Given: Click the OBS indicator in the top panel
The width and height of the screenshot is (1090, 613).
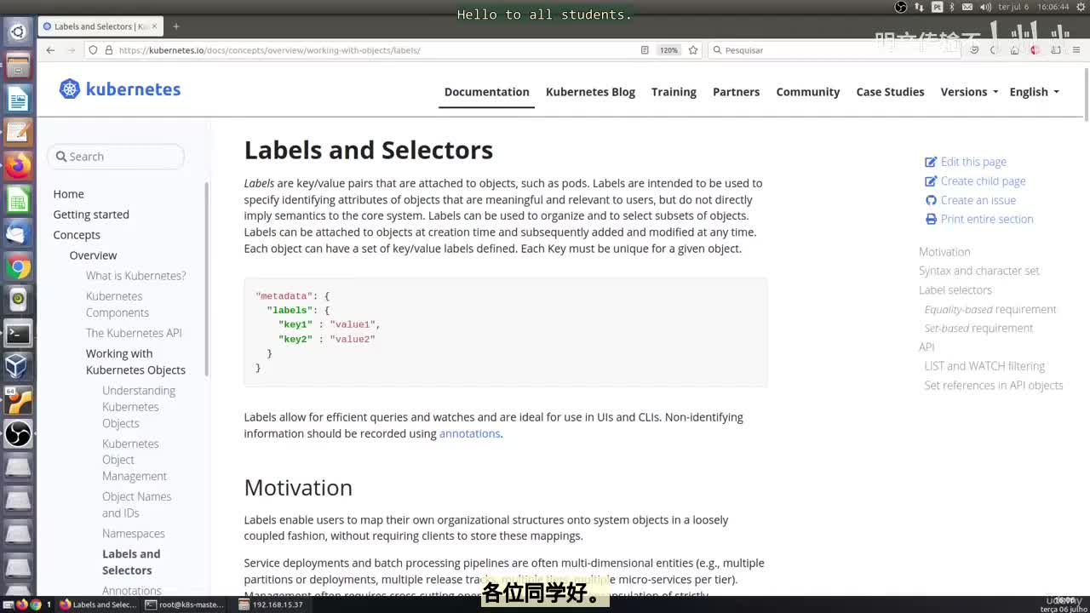Looking at the screenshot, I should point(901,7).
